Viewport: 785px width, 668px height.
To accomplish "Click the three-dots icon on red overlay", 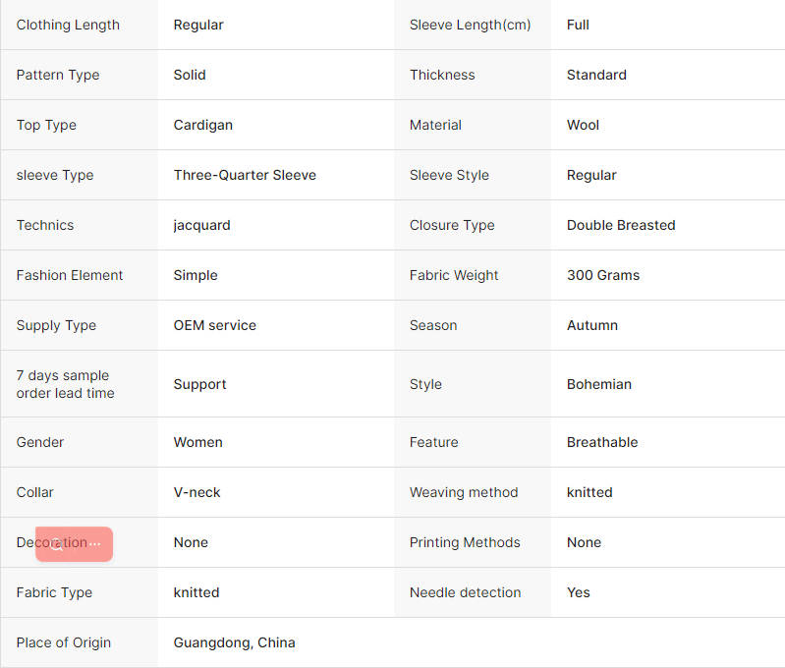I will pos(94,544).
